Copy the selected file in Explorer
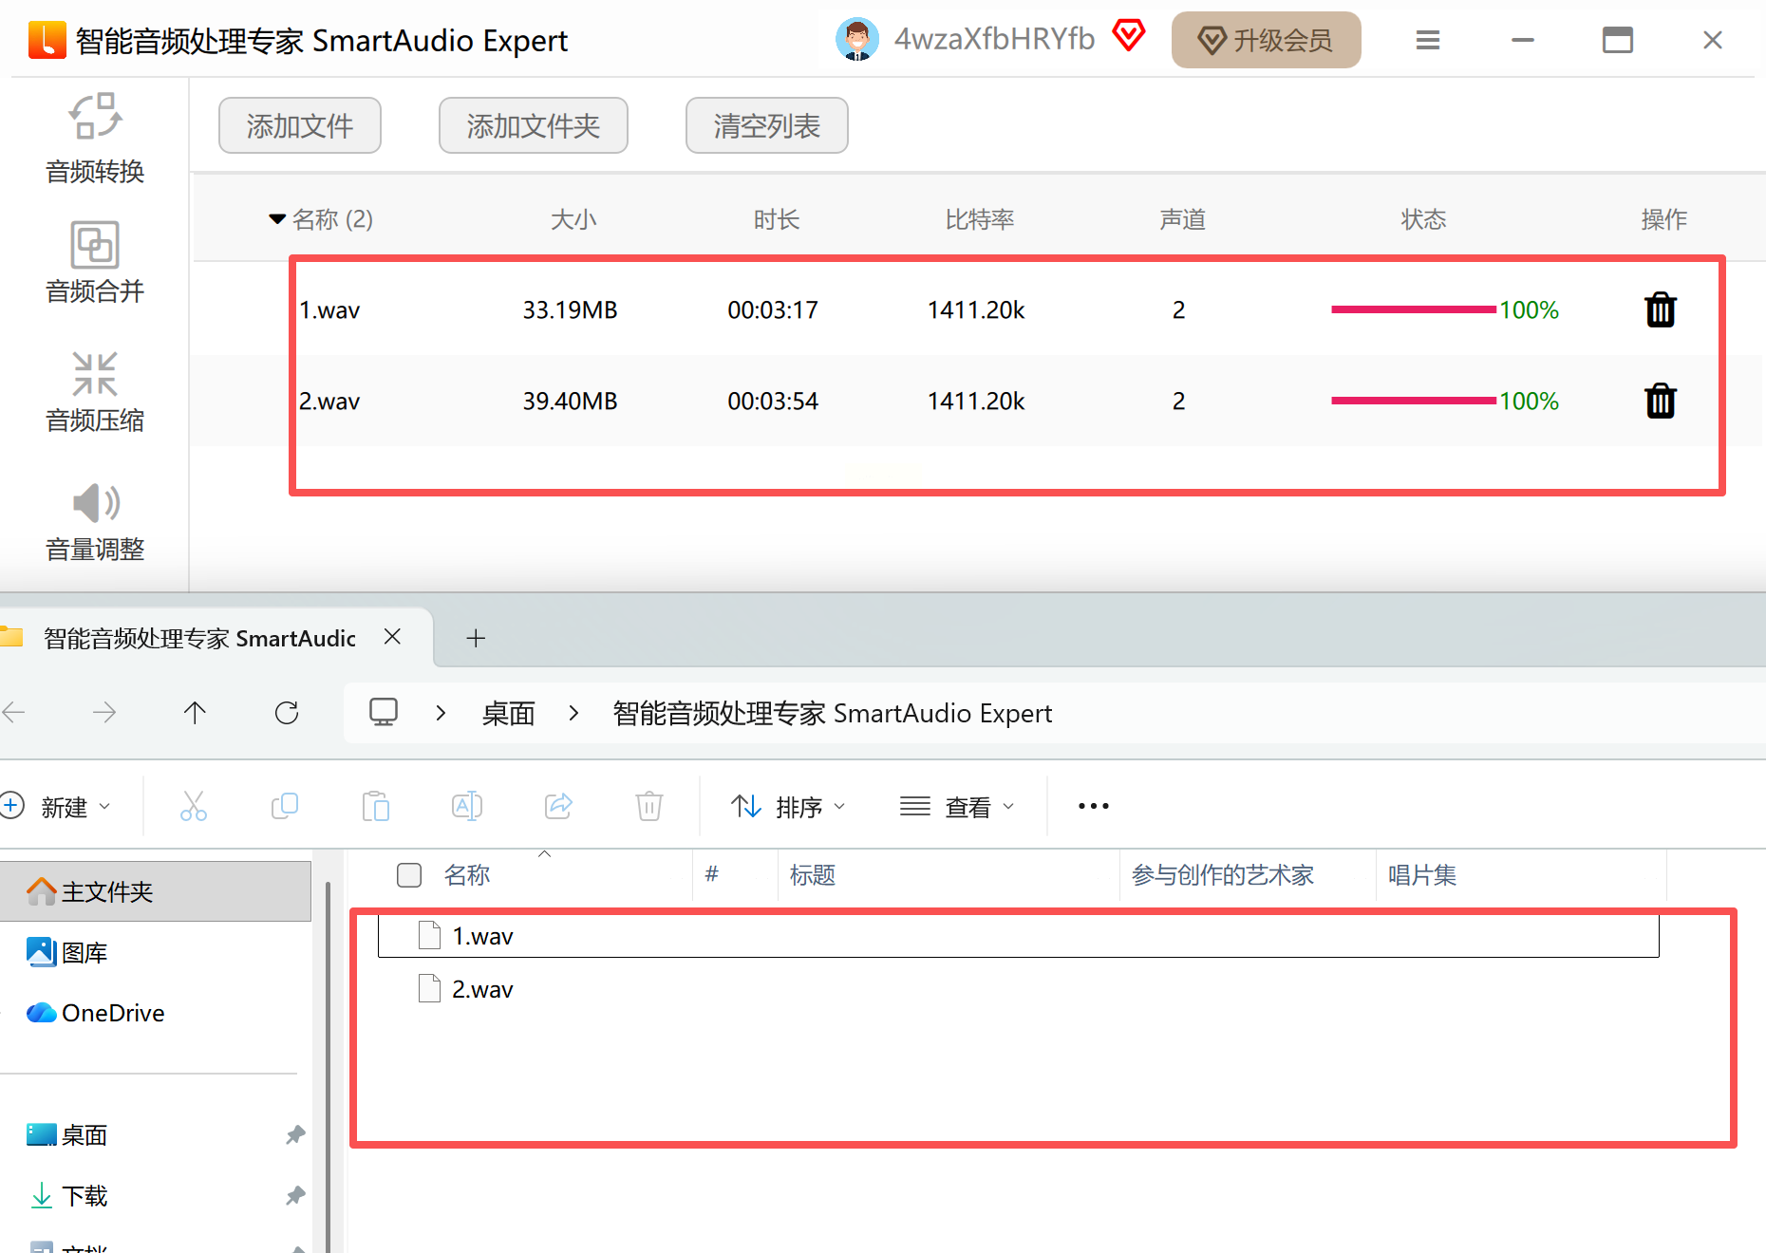 pos(285,806)
